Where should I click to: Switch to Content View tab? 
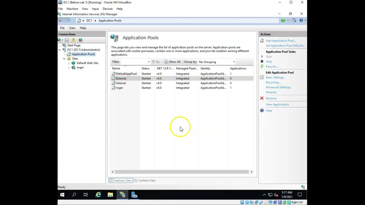145,181
